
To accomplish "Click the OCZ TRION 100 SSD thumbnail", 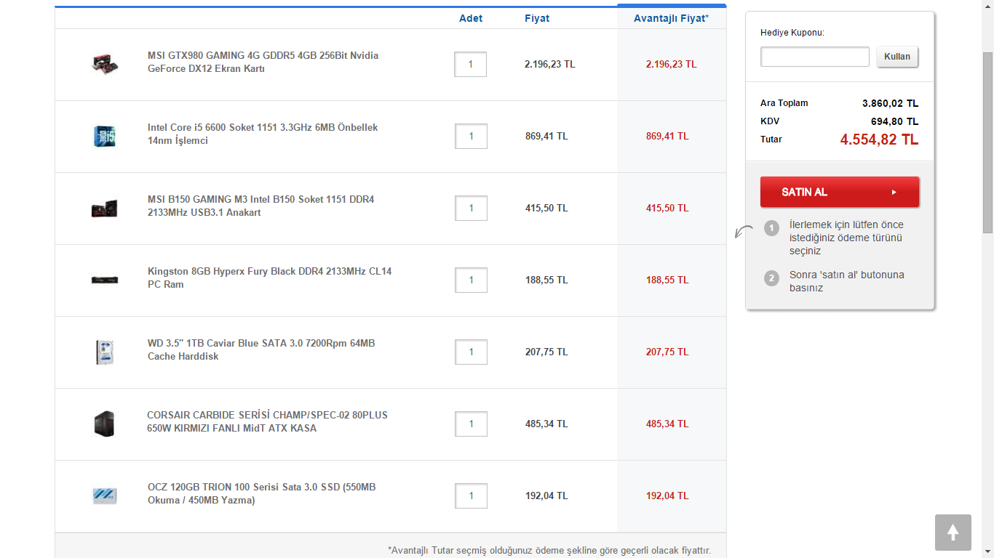I will point(105,496).
